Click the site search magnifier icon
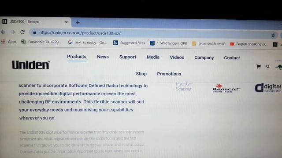The image size is (282, 158). [268, 67]
